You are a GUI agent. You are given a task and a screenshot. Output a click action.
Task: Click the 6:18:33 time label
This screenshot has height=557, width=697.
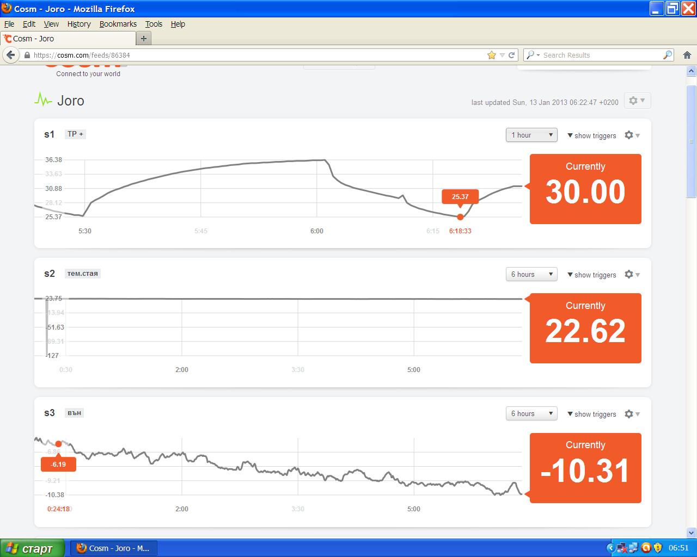point(460,231)
